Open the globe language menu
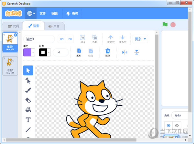The image size is (194, 144). pos(31,13)
